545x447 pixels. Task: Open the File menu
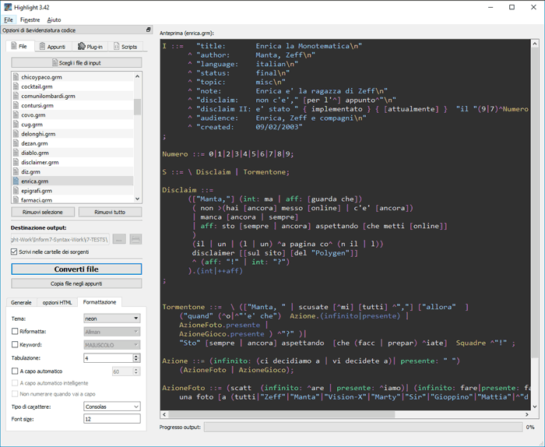tap(9, 19)
